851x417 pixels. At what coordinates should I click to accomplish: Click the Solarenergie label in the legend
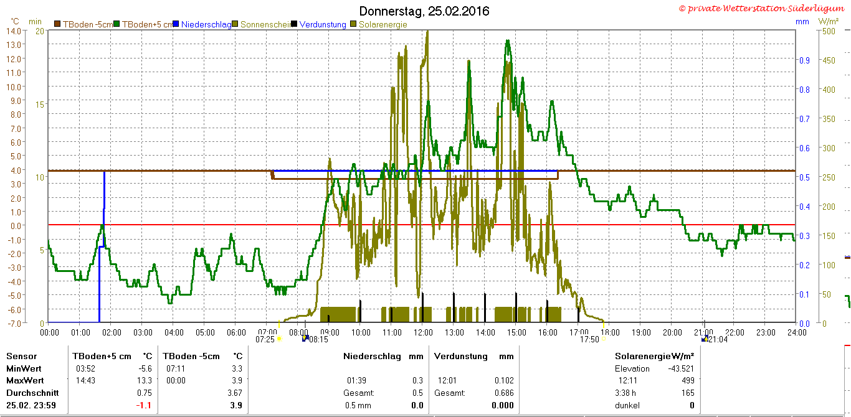(x=383, y=24)
